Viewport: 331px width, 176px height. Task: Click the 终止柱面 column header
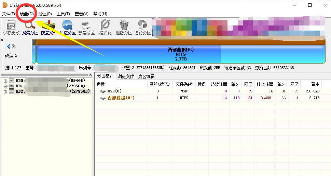click(x=265, y=84)
